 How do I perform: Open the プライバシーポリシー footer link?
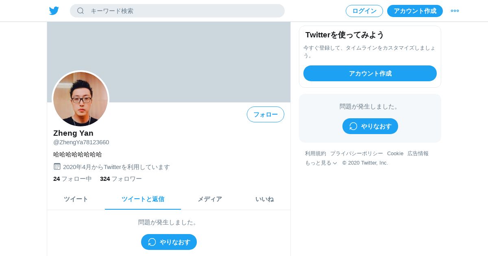pos(357,154)
